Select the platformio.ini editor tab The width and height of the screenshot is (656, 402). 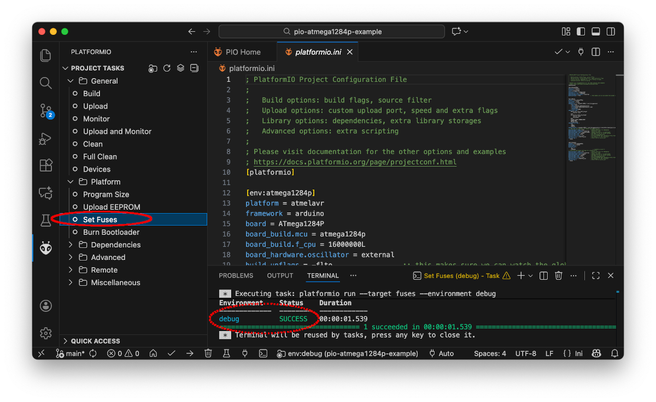[318, 52]
